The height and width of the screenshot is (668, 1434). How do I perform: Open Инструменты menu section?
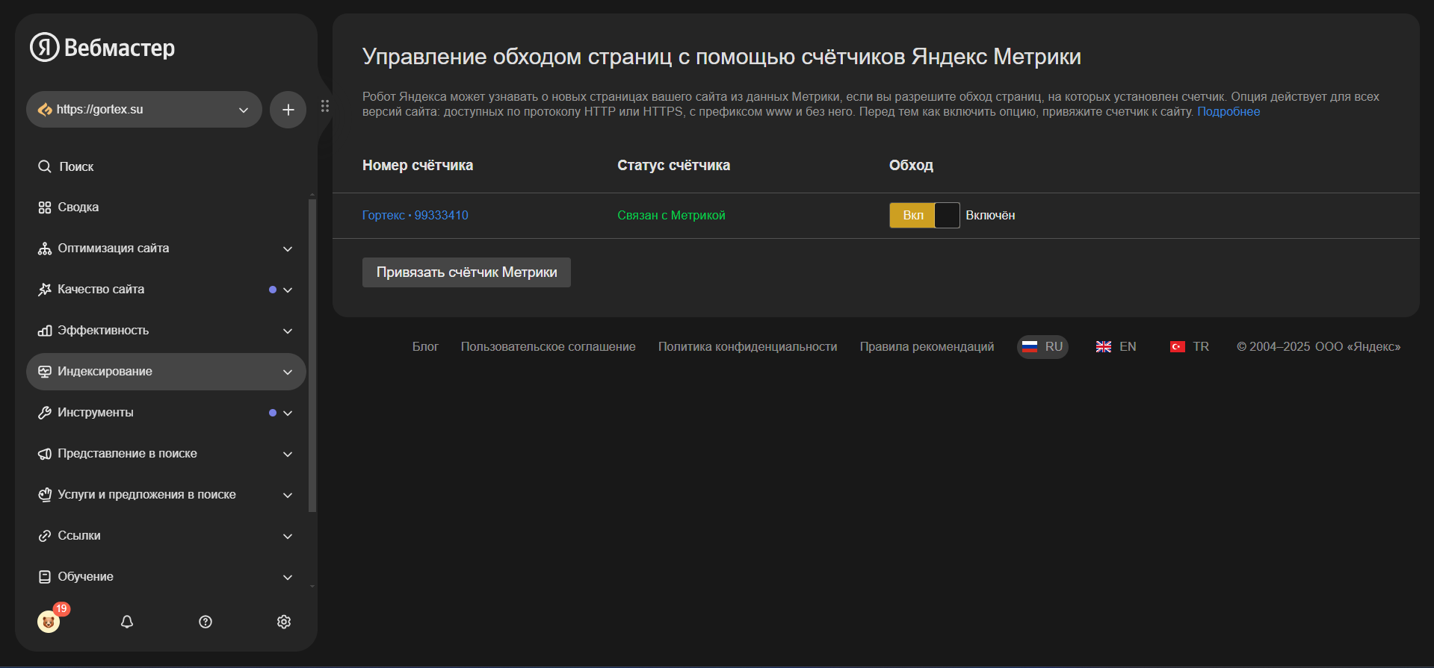coord(166,413)
